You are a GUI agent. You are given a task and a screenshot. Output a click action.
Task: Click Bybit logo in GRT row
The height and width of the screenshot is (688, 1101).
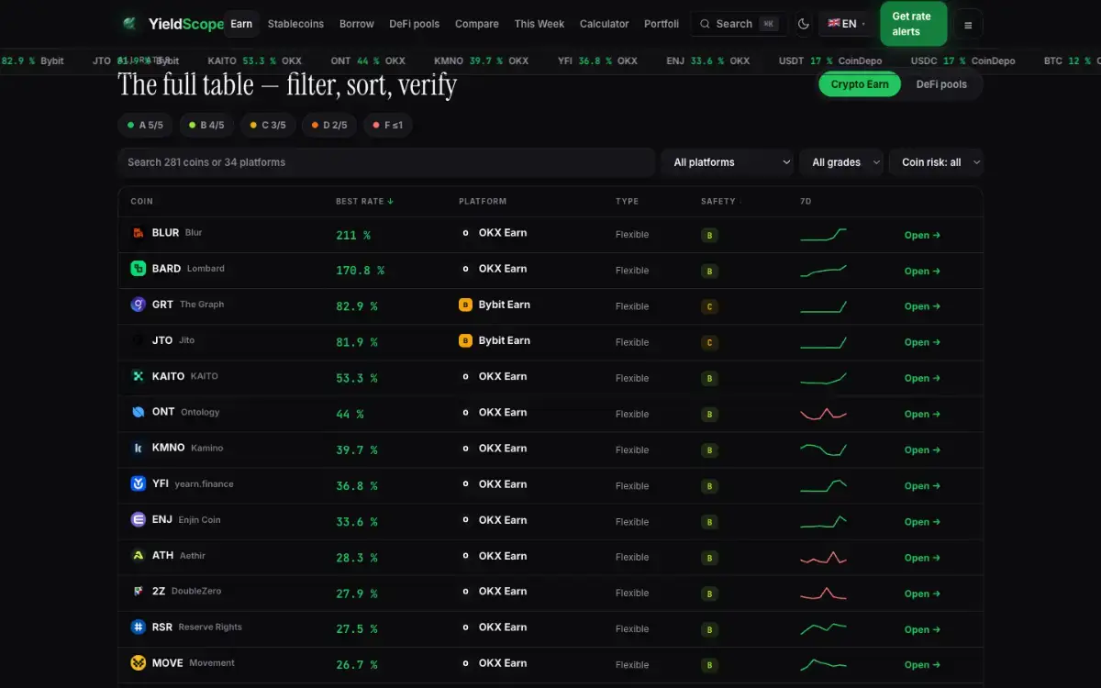point(465,305)
